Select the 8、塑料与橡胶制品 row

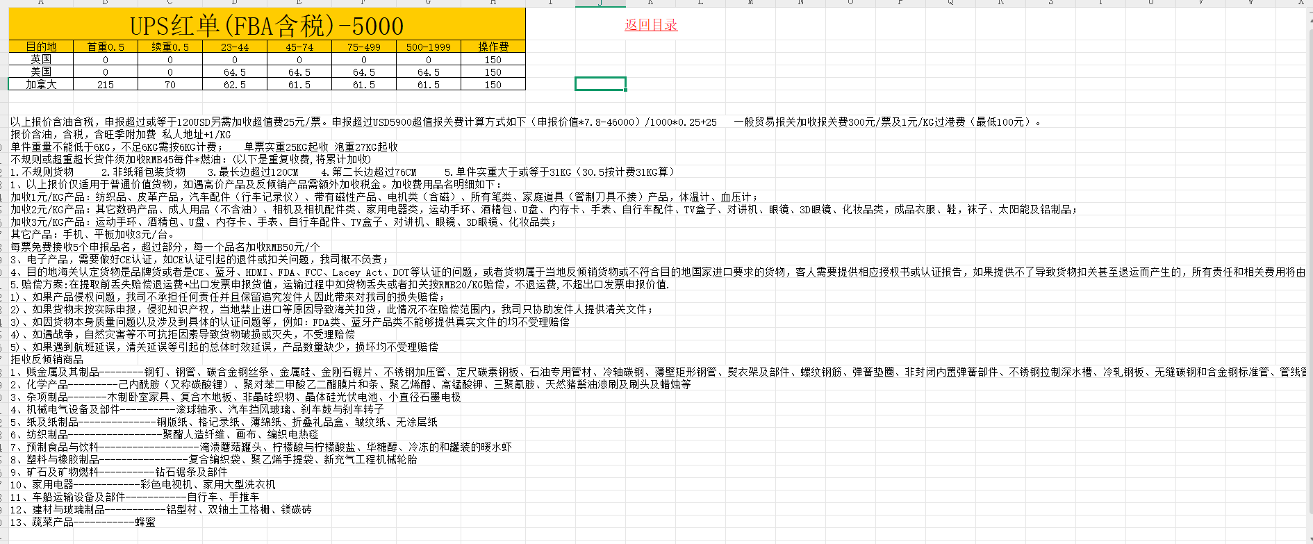coord(214,460)
